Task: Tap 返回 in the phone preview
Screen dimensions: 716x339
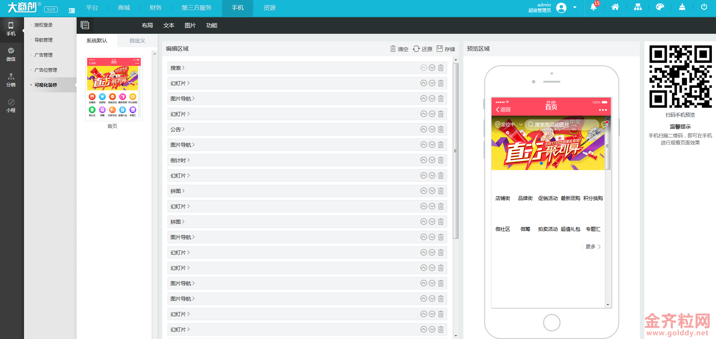Action: 503,110
